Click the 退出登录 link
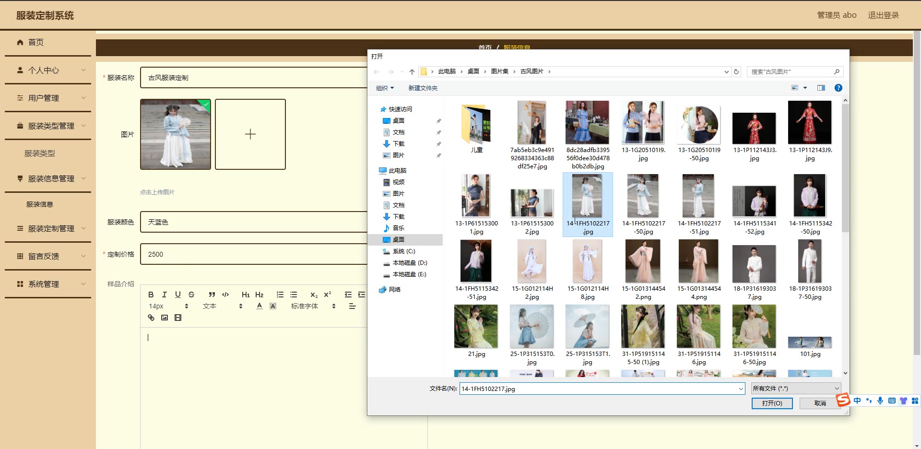The image size is (921, 449). [883, 15]
